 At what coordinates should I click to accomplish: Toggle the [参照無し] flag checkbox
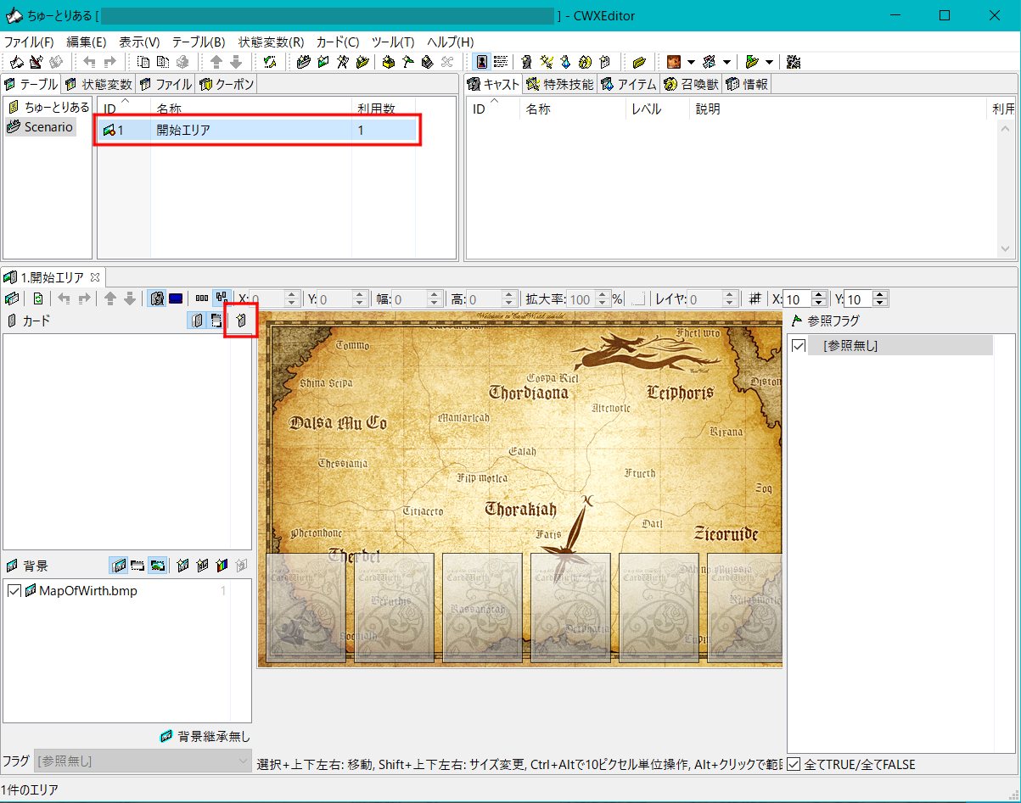tap(799, 346)
